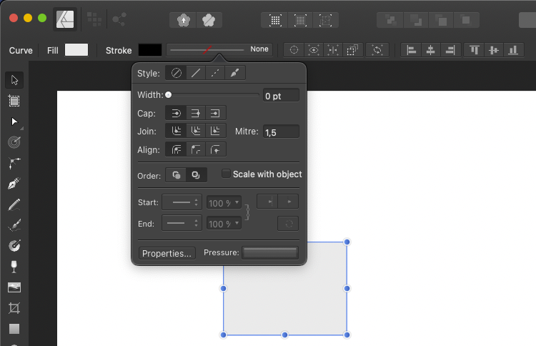Image resolution: width=536 pixels, height=346 pixels.
Task: Select the Move tool arrow
Action: (x=14, y=79)
